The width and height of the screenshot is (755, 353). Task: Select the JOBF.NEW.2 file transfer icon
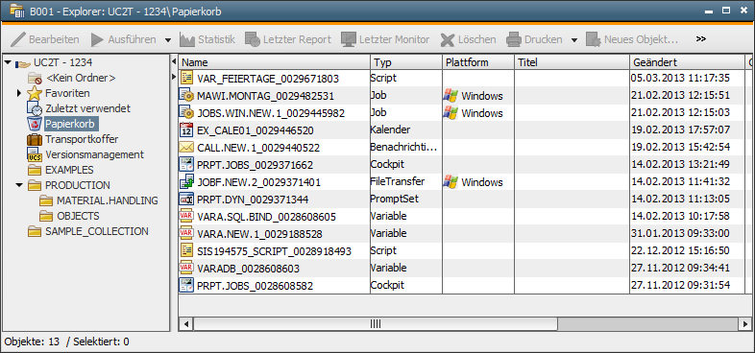186,182
